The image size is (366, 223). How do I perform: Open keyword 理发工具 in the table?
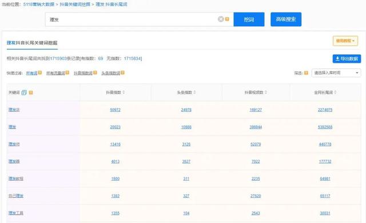[16, 213]
